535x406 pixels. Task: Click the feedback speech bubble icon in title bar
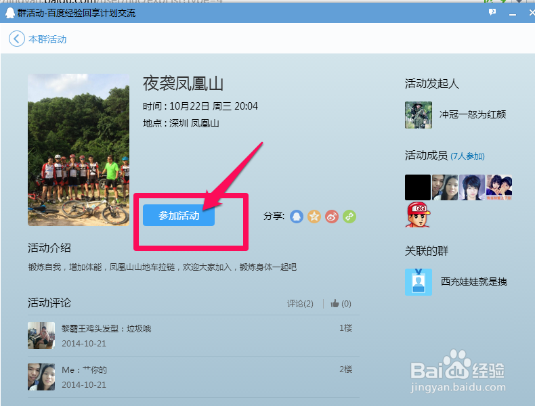492,12
